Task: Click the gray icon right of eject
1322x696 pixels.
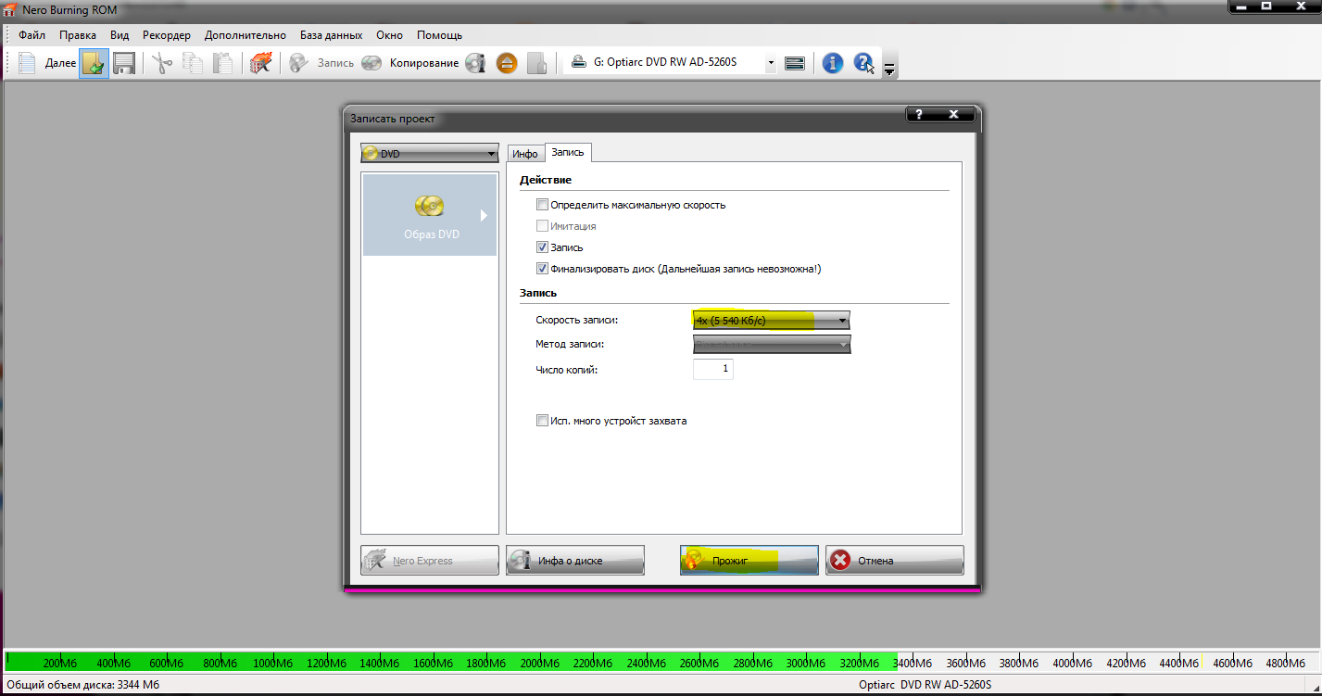Action: pos(536,63)
